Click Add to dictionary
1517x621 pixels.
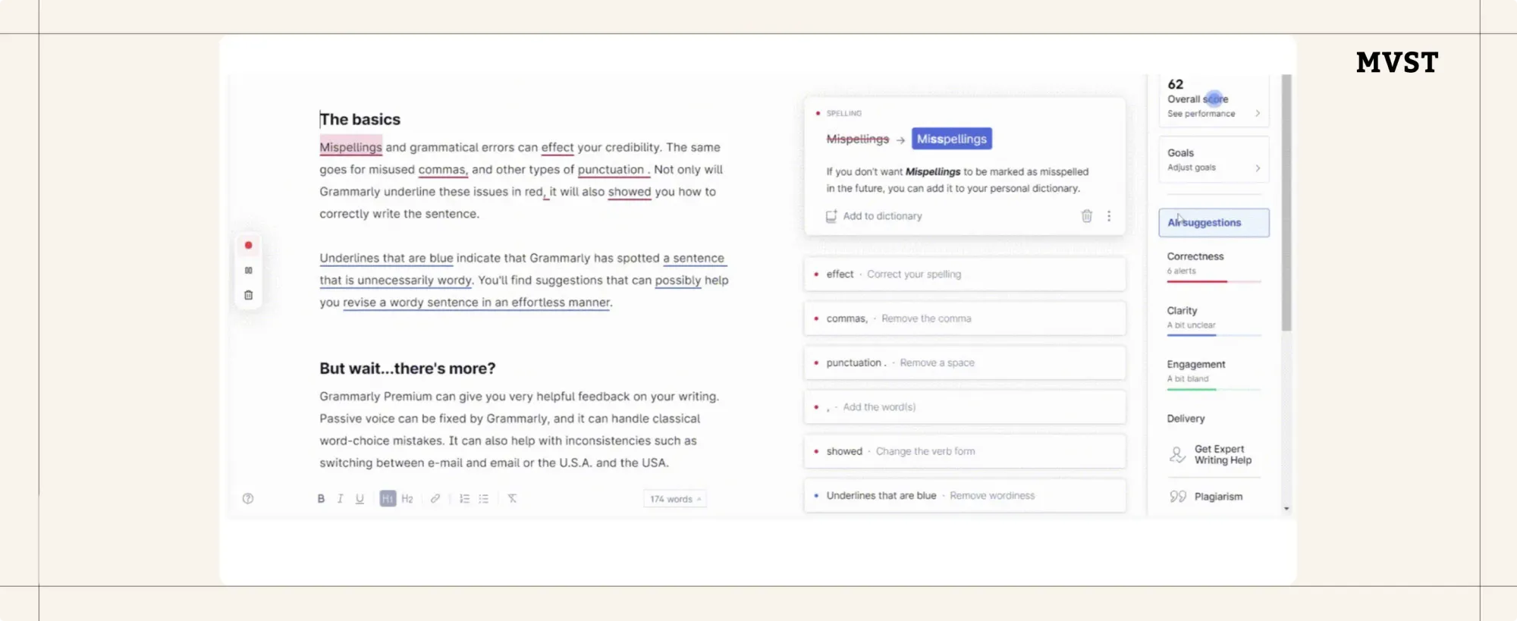[882, 216]
